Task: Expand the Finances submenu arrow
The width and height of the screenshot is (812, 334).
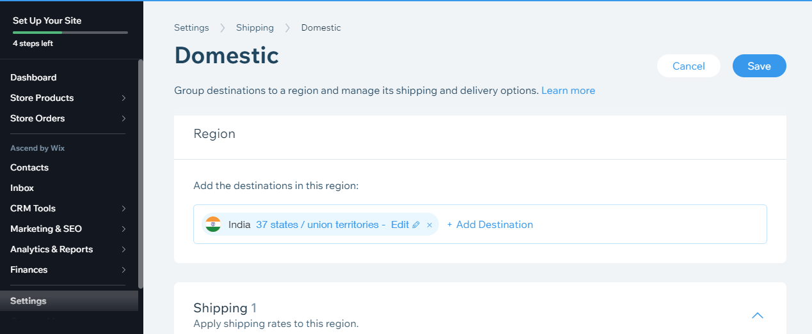Action: coord(123,270)
